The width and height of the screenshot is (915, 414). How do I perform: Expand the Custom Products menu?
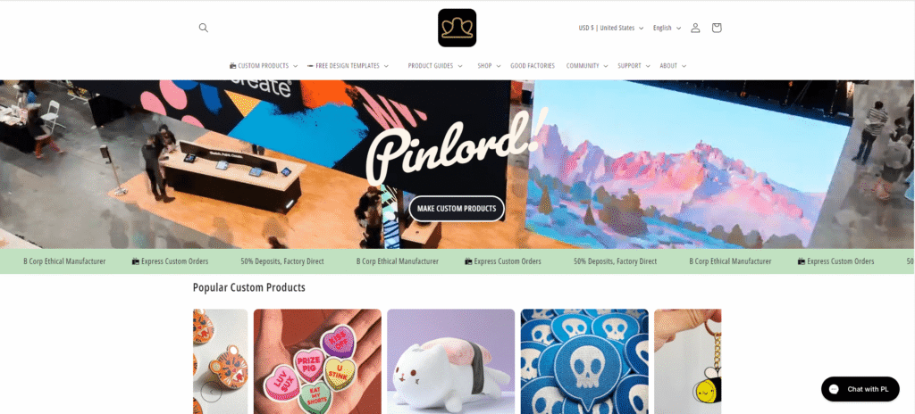click(264, 66)
